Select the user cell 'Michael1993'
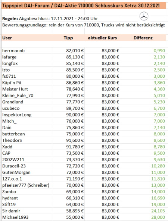Viewport: 168px width, 221px height. 15,217
